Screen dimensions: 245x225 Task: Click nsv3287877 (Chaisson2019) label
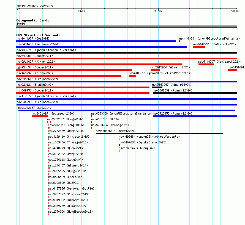tap(69, 194)
